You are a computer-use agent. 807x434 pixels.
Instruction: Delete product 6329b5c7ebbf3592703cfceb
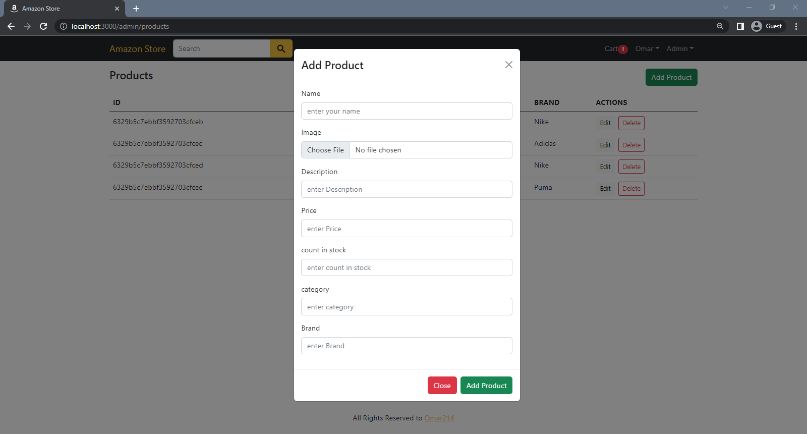point(631,123)
